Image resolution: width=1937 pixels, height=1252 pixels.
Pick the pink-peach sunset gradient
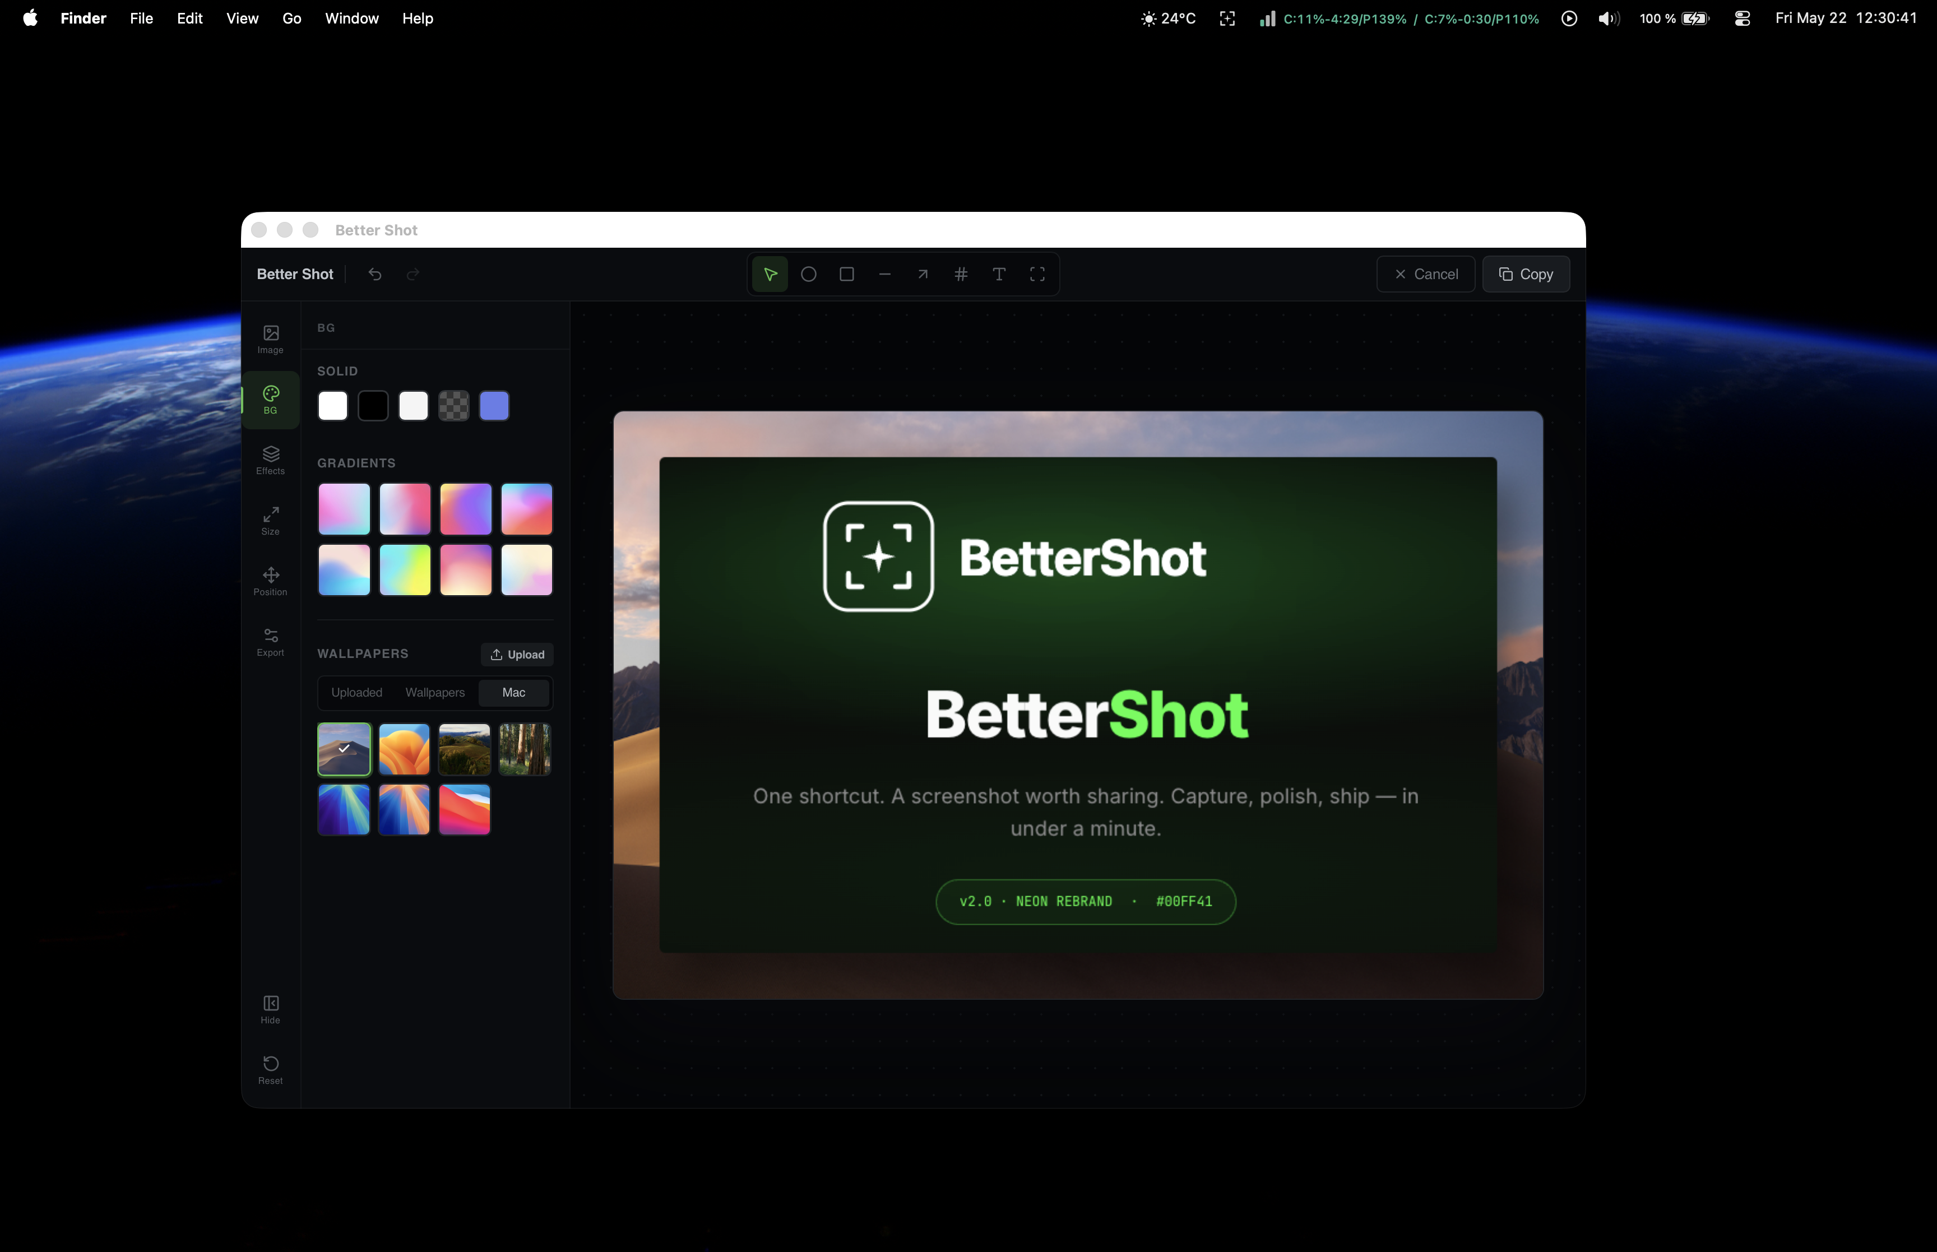pyautogui.click(x=466, y=570)
